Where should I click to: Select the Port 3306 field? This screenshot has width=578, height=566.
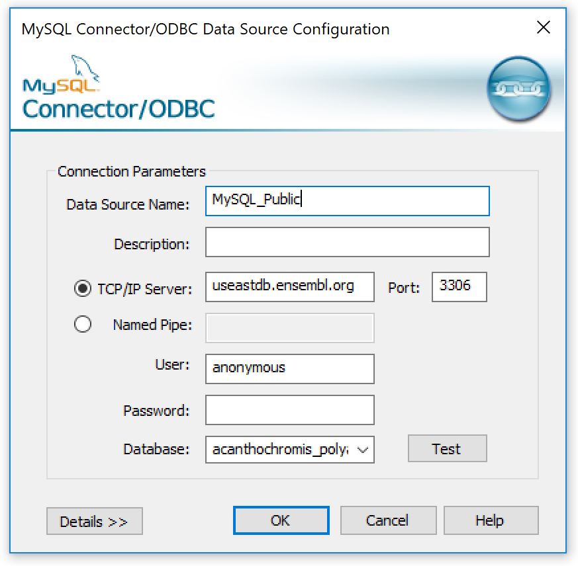coord(459,287)
